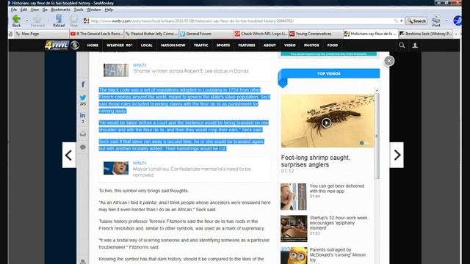Click the Mayor Landrieu story thumbnail

coord(116,168)
